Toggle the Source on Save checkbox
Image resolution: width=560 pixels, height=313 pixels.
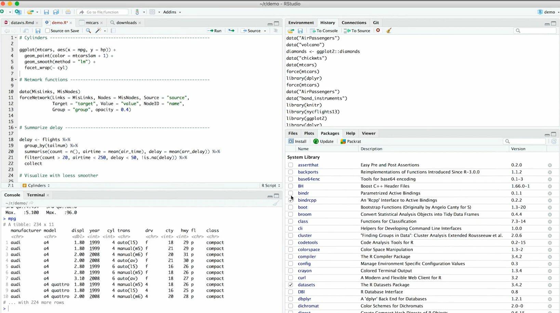(x=48, y=31)
